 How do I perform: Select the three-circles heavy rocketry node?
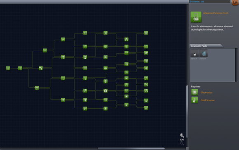127,39
